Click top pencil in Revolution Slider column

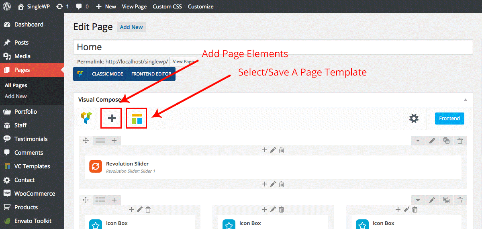pyautogui.click(x=273, y=150)
